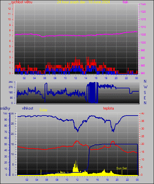Click "180" on the wind direction axis

tap(11, 92)
